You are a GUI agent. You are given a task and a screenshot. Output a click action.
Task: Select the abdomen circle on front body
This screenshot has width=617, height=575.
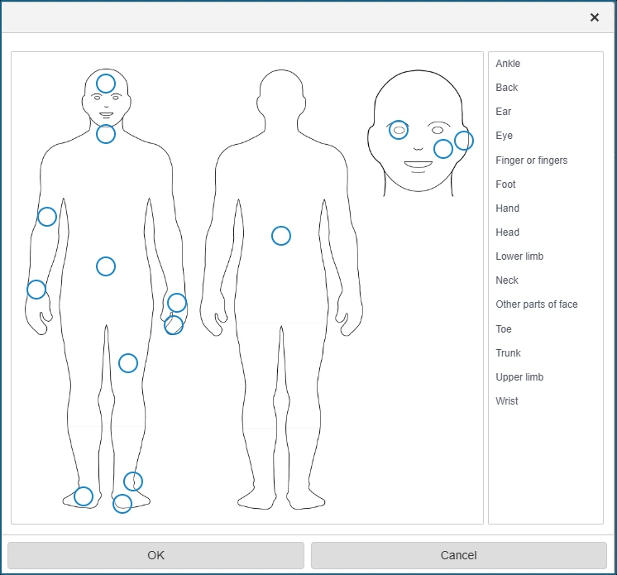[106, 266]
